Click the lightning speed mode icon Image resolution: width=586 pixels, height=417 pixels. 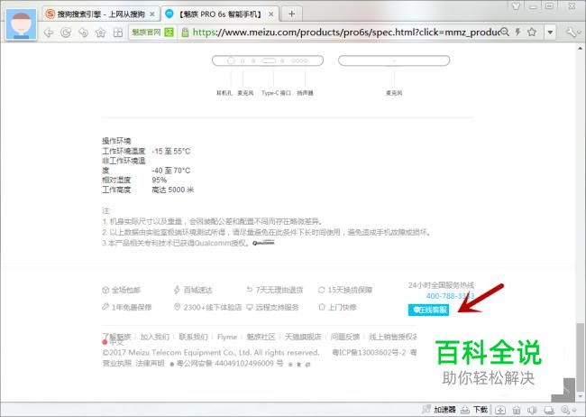[518, 32]
